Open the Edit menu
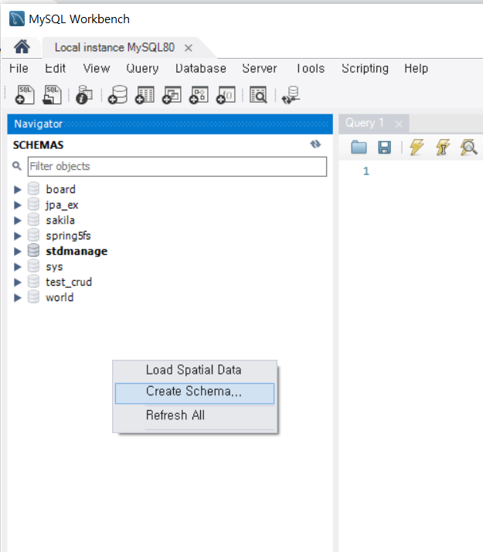Viewport: 483px width, 552px height. [x=55, y=68]
